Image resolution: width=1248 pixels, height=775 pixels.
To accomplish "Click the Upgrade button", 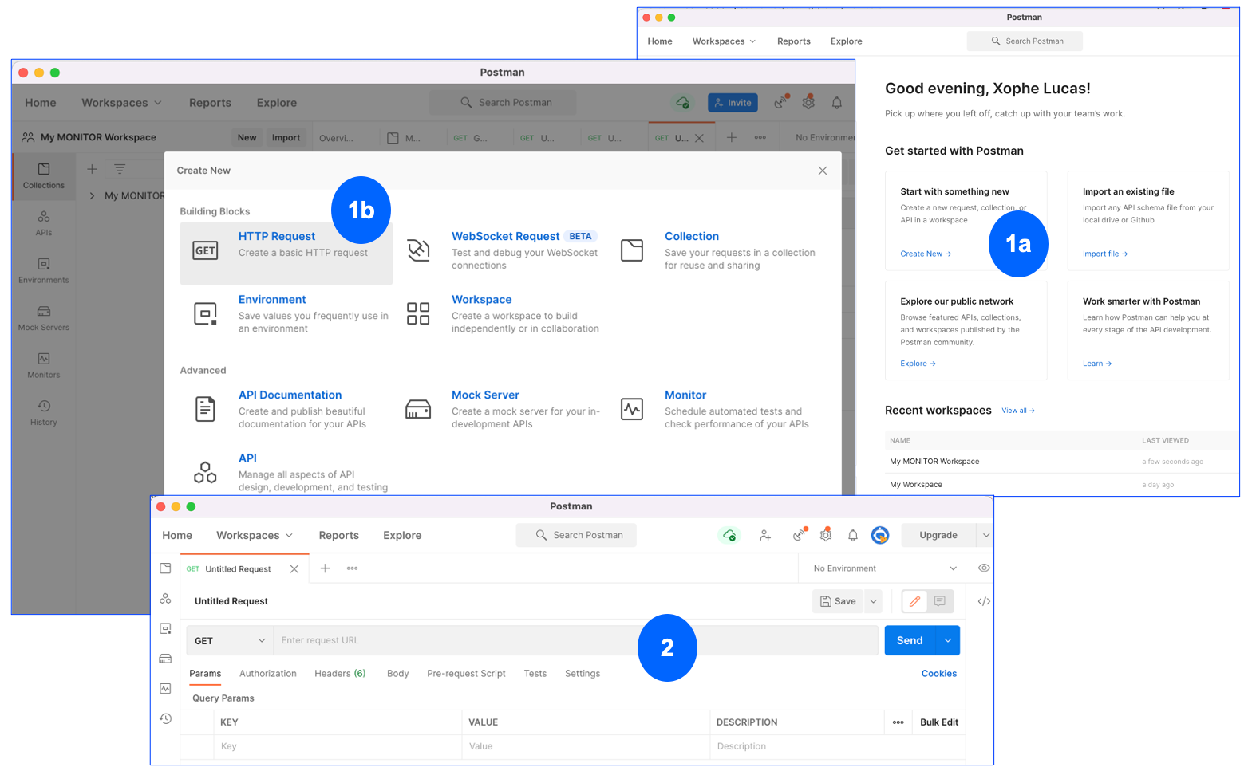I will [938, 535].
